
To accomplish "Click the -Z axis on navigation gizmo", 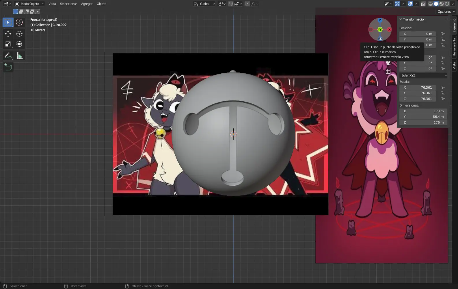I will coord(380,39).
